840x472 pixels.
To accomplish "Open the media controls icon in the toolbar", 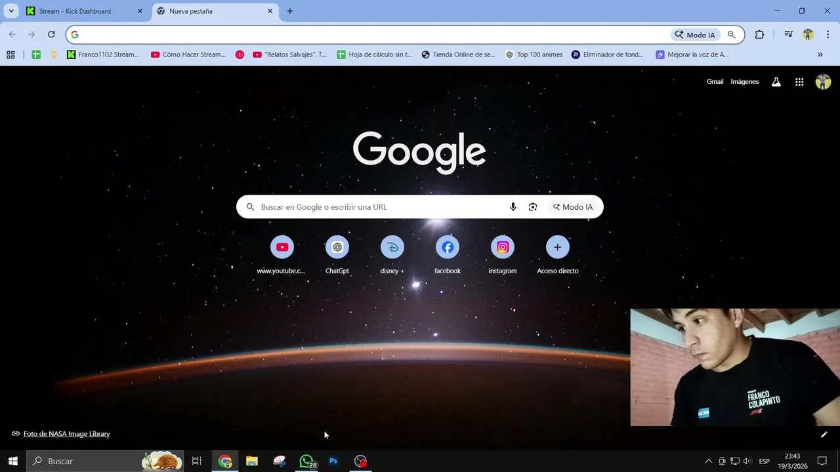I will (789, 35).
